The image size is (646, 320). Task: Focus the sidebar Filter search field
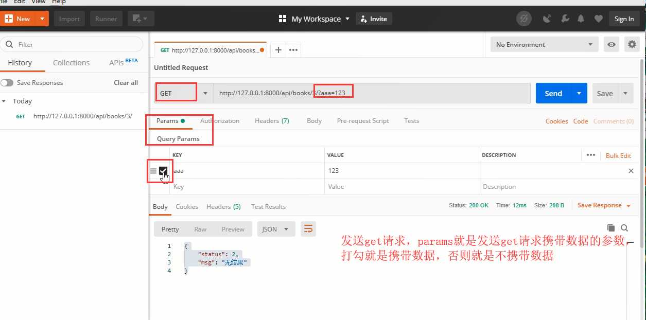(x=72, y=45)
